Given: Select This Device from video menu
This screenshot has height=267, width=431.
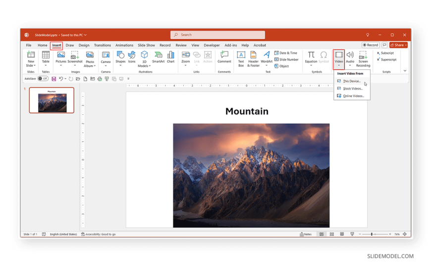Looking at the screenshot, I should 352,81.
